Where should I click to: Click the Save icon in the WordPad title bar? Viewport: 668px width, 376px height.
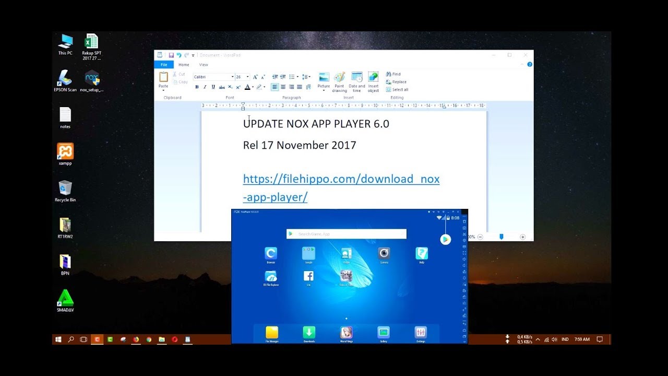(171, 55)
